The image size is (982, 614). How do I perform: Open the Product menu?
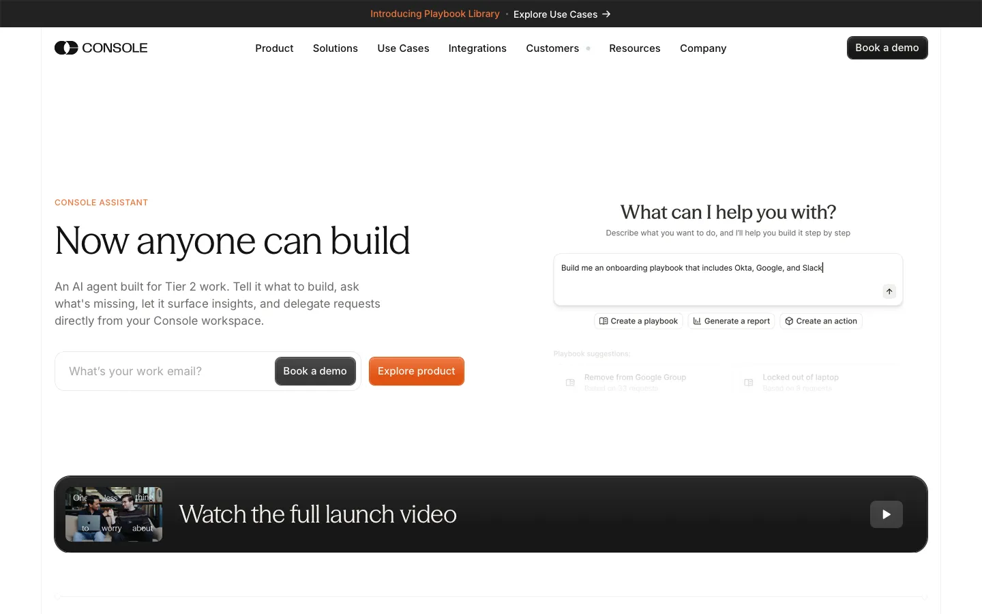(274, 48)
